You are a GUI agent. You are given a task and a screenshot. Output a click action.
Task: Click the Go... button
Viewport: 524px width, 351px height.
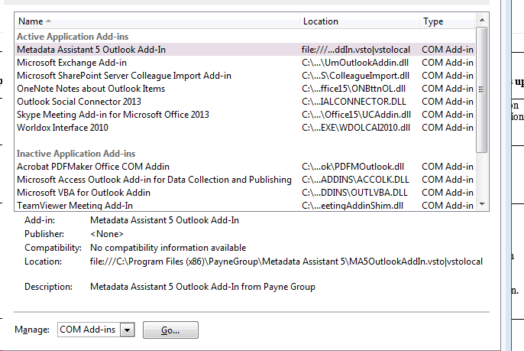pyautogui.click(x=170, y=330)
